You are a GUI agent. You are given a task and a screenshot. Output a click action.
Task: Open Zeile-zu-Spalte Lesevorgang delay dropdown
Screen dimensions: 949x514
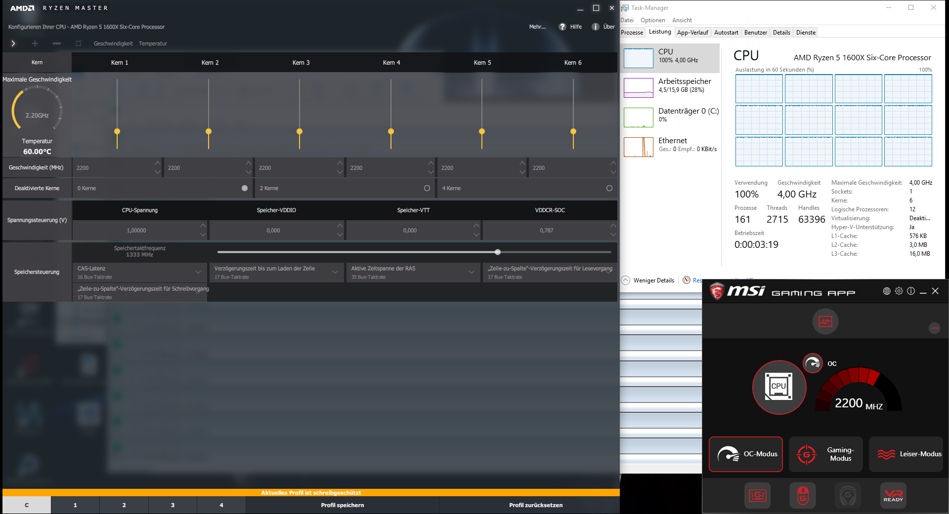pos(550,273)
